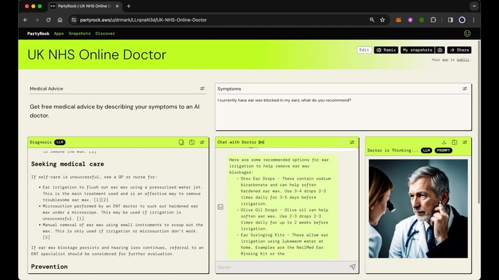
Task: Click the UK NHS Online Doctor title
Action: click(97, 54)
